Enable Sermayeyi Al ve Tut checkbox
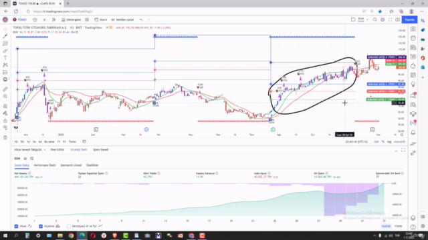Image resolution: width=428 pixels, height=240 pixels. coord(69,226)
